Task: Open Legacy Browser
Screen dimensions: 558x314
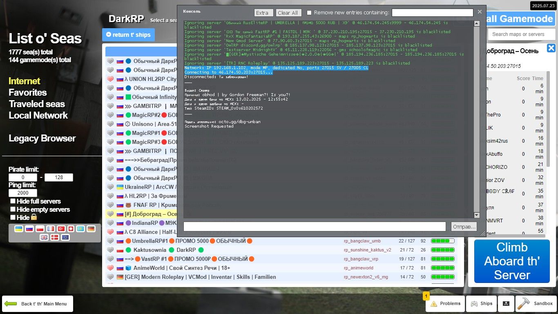Action: (42, 138)
